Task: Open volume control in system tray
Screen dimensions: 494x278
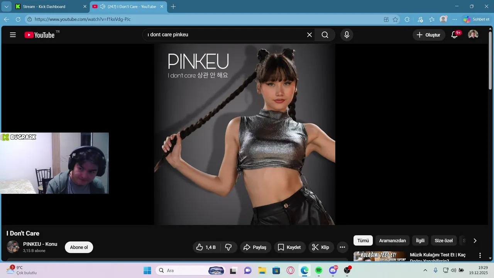Action: [453, 270]
